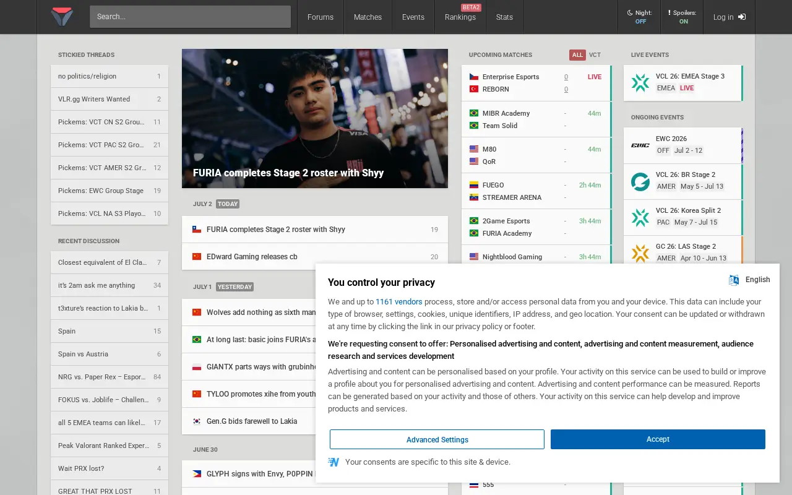Click the China flag beside EDward Gaming news
Image resolution: width=792 pixels, height=495 pixels.
(x=197, y=257)
